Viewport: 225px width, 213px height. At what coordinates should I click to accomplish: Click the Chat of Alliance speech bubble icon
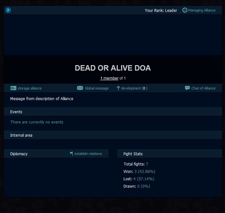187,88
